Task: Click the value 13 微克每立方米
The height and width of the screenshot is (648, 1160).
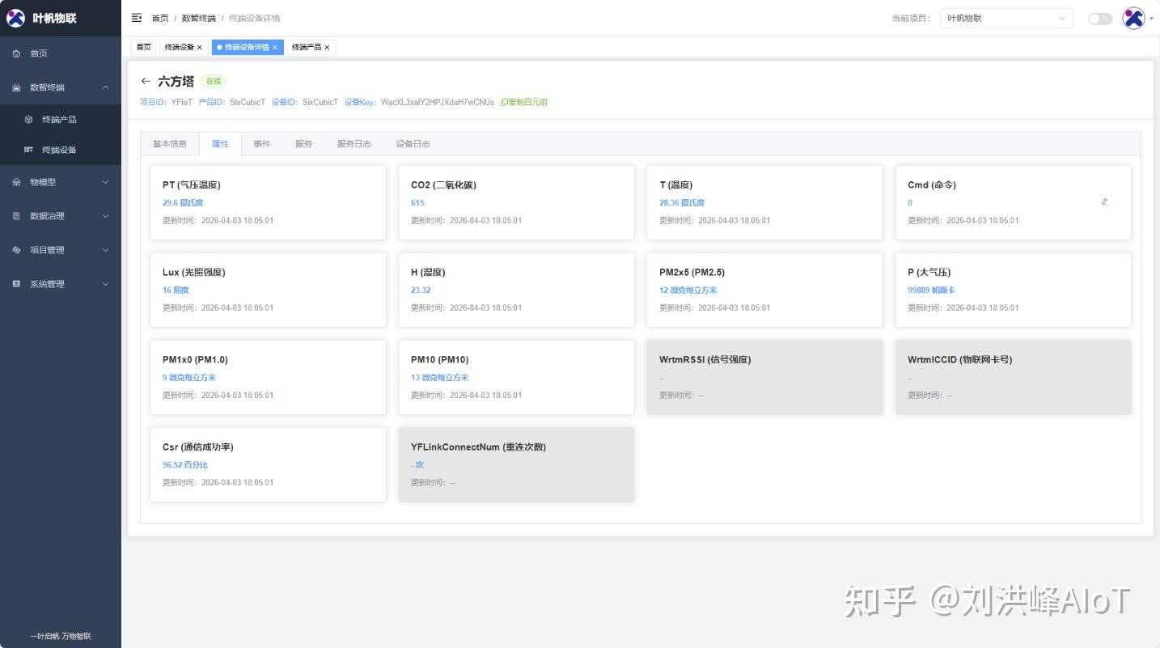Action: tap(440, 378)
